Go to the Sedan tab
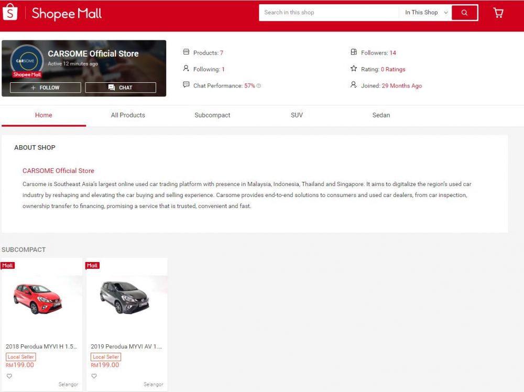Image resolution: width=524 pixels, height=392 pixels. 381,115
